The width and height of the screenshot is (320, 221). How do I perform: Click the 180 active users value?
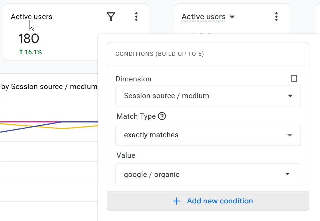[29, 38]
